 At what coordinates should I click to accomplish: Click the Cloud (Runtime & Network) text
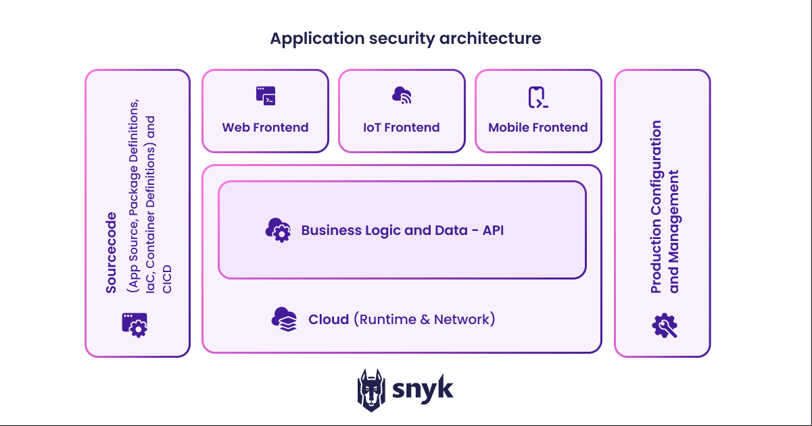click(x=402, y=319)
